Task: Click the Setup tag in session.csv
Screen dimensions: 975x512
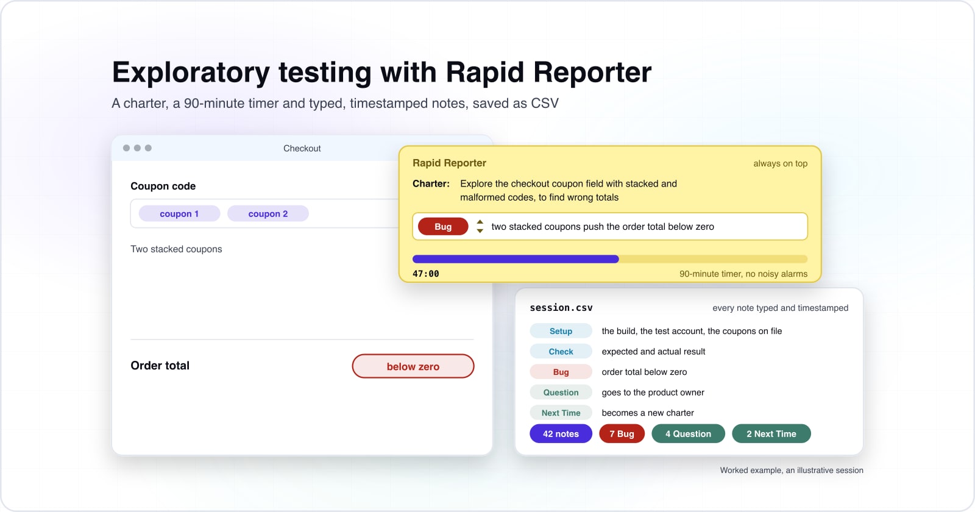Action: click(x=561, y=331)
